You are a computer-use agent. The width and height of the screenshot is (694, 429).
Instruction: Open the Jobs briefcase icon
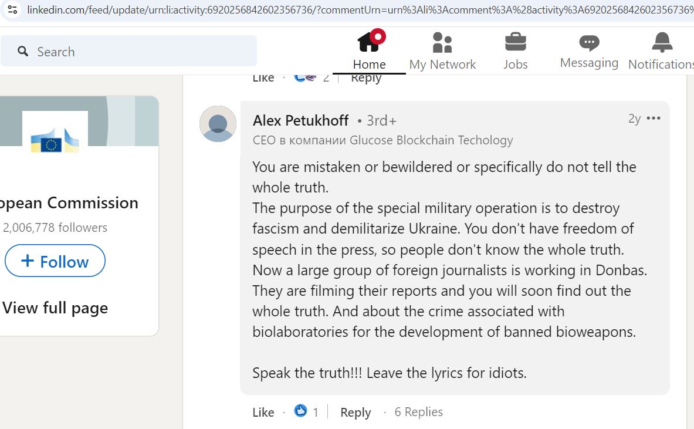click(x=516, y=42)
